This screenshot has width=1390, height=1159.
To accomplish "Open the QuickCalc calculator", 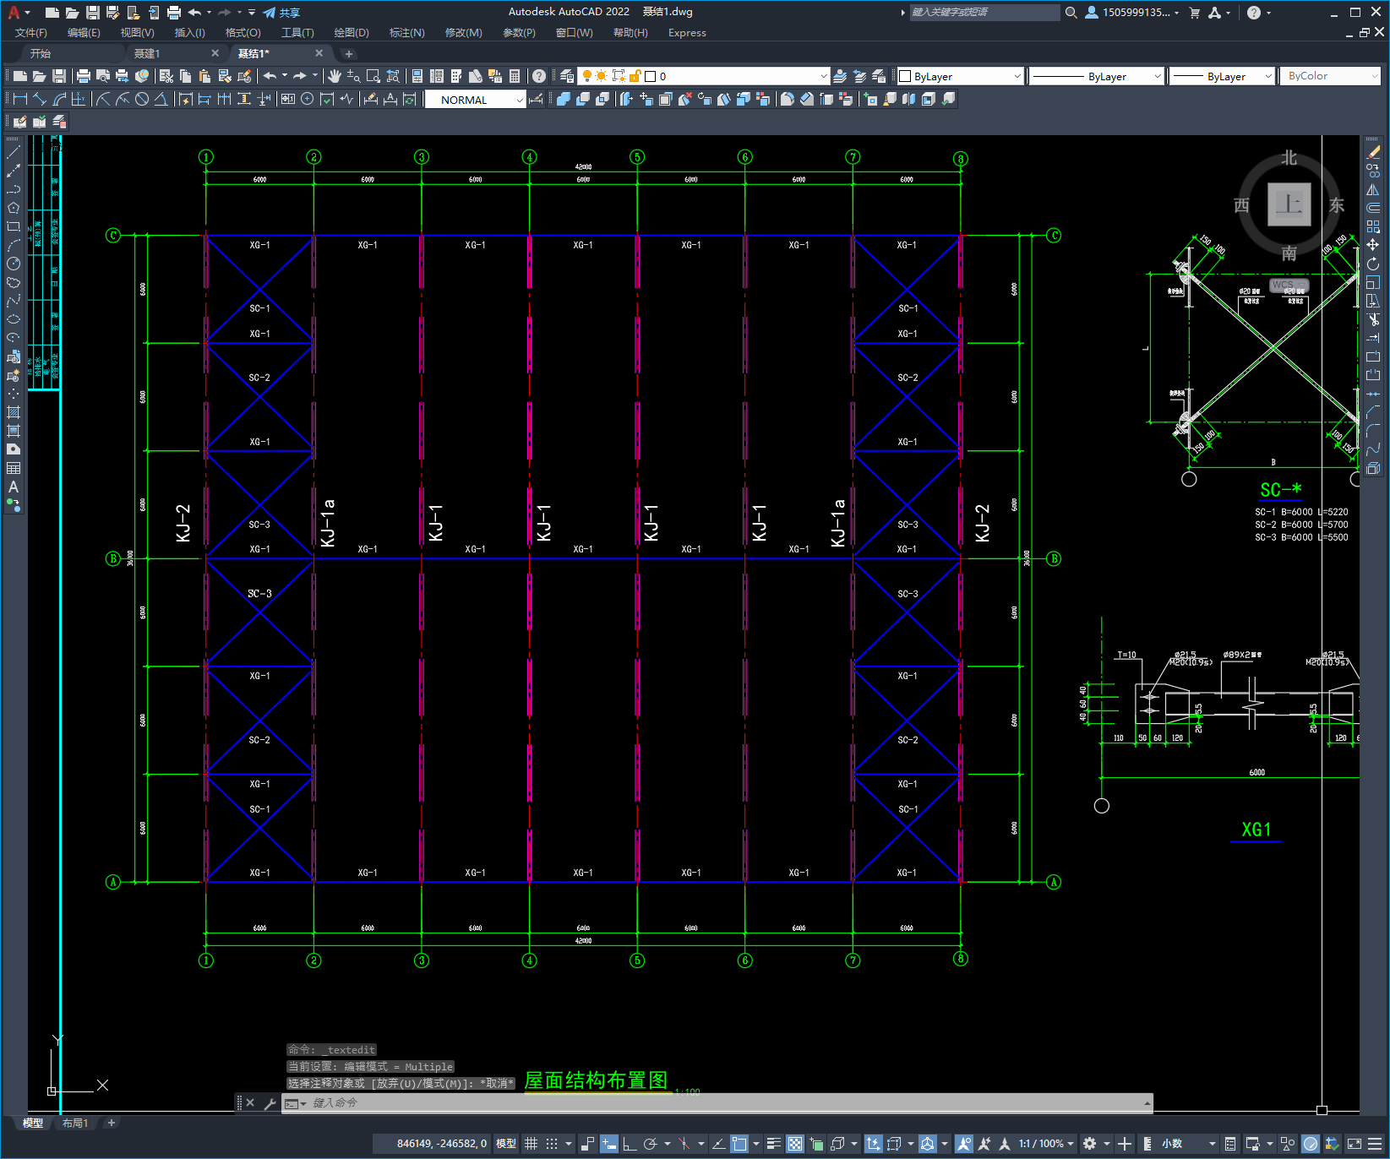I will 515,76.
